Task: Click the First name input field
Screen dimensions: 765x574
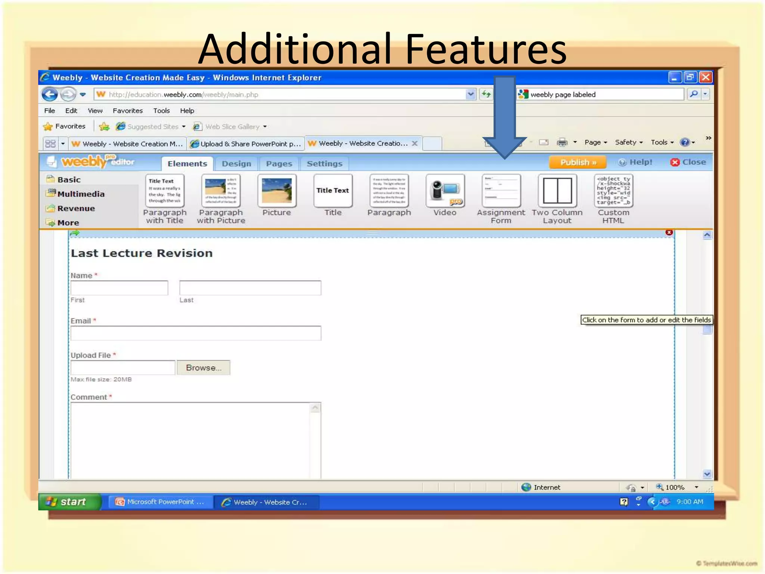Action: coord(120,288)
